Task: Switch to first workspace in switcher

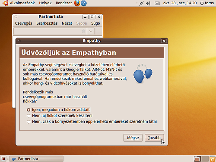Action: pyautogui.click(x=197, y=159)
